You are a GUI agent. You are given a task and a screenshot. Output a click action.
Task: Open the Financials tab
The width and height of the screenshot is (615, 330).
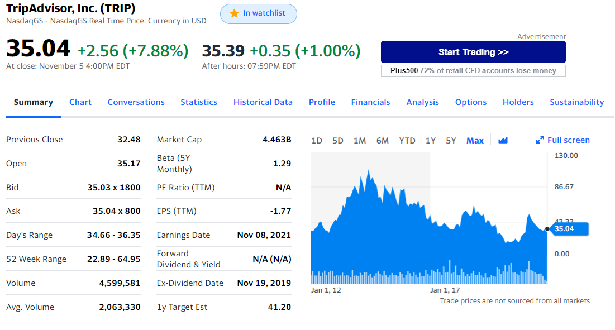coord(370,102)
